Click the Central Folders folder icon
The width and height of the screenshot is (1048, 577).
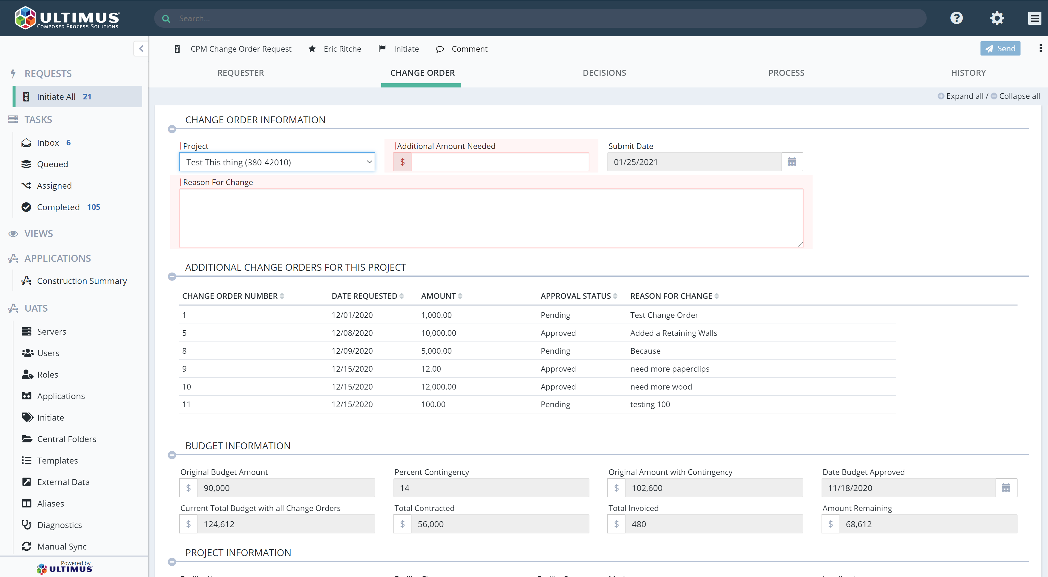point(27,439)
